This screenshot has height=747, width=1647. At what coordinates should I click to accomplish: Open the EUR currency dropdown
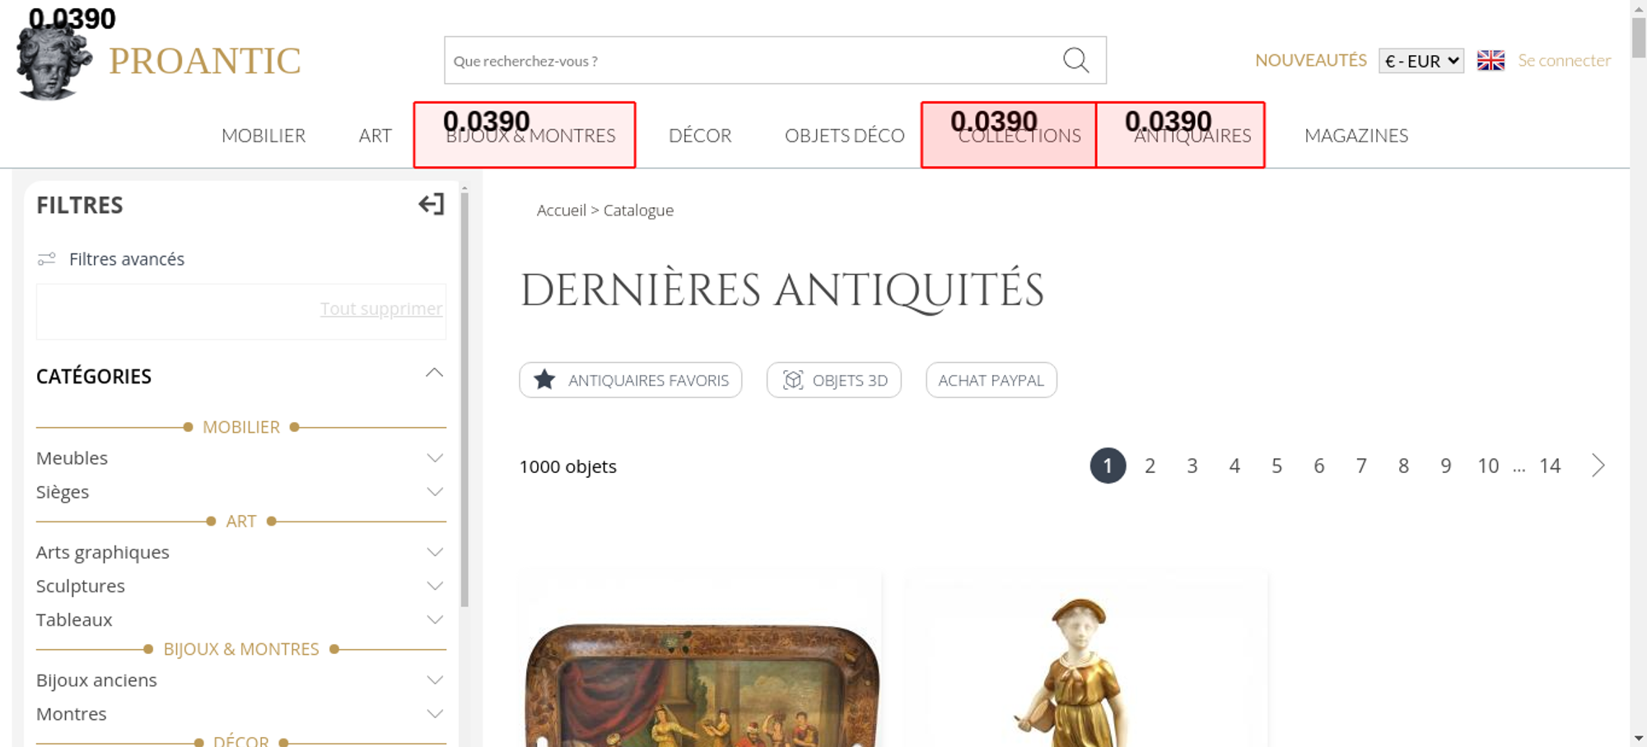1421,61
